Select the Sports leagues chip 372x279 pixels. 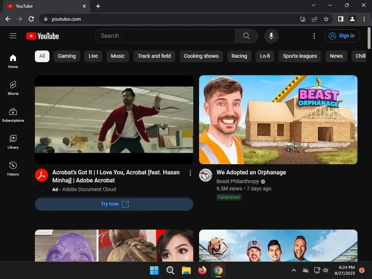[x=300, y=56]
